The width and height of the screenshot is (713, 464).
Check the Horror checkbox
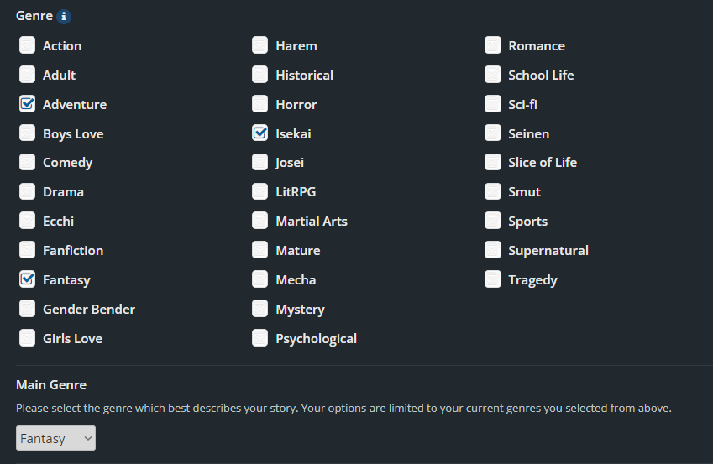(260, 104)
